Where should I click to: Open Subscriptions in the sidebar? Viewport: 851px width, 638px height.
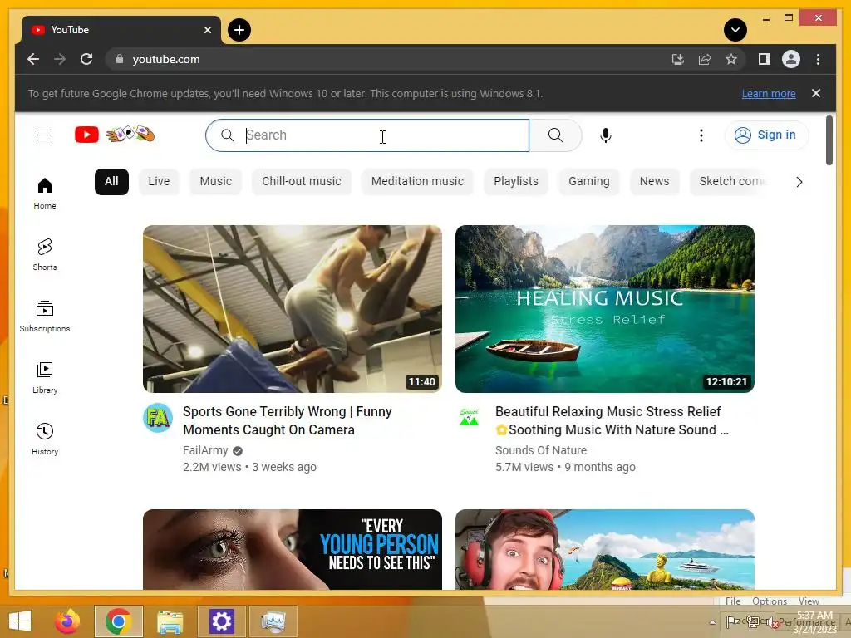pos(45,317)
